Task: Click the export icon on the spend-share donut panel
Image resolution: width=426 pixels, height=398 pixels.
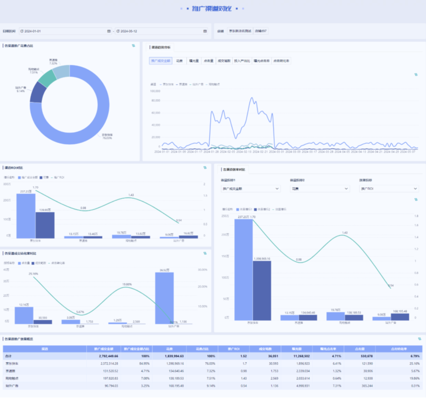Action: 133,46
